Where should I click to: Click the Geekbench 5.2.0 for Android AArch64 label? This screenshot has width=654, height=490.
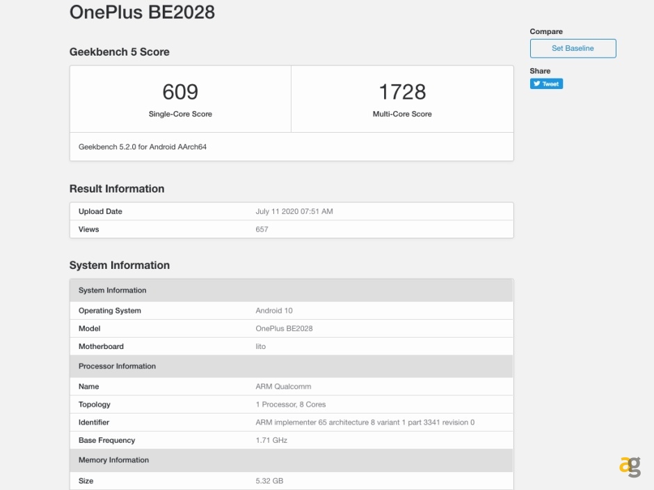(144, 147)
